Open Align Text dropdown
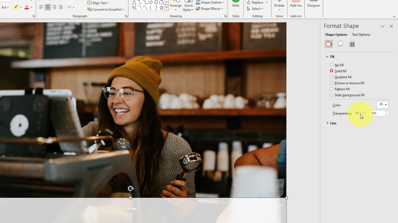 point(99,3)
